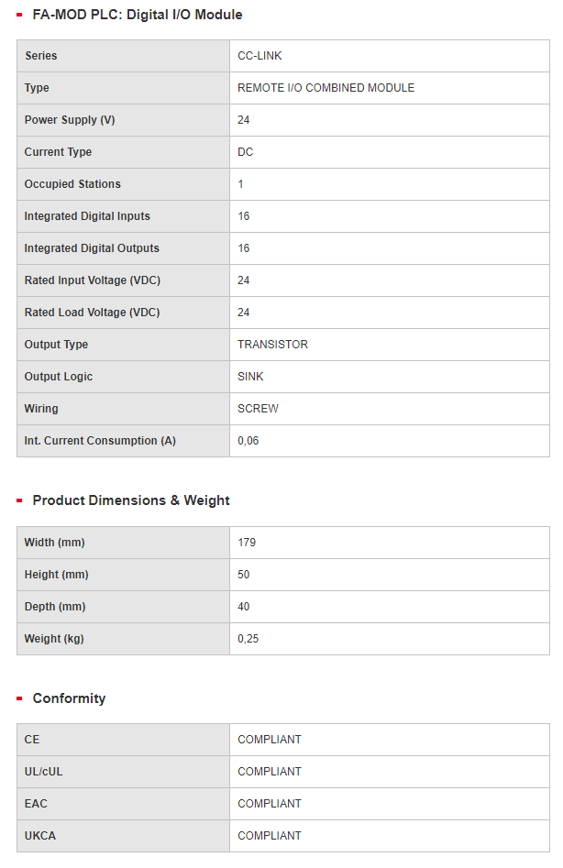Select the SINK output logic value
The image size is (563, 868).
pyautogui.click(x=250, y=377)
